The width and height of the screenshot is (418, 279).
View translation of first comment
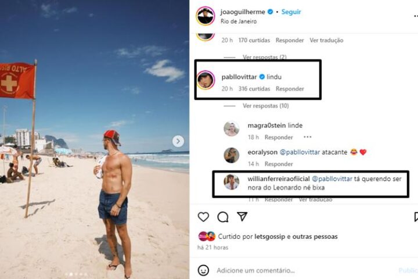click(326, 40)
